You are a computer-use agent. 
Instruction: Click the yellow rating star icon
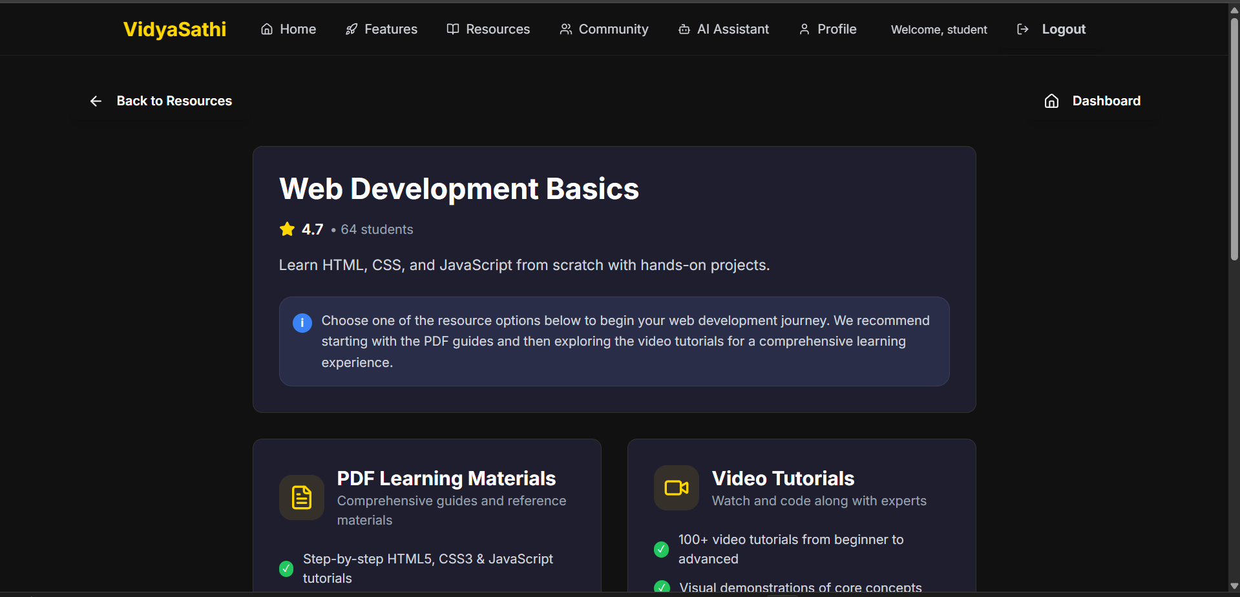287,229
